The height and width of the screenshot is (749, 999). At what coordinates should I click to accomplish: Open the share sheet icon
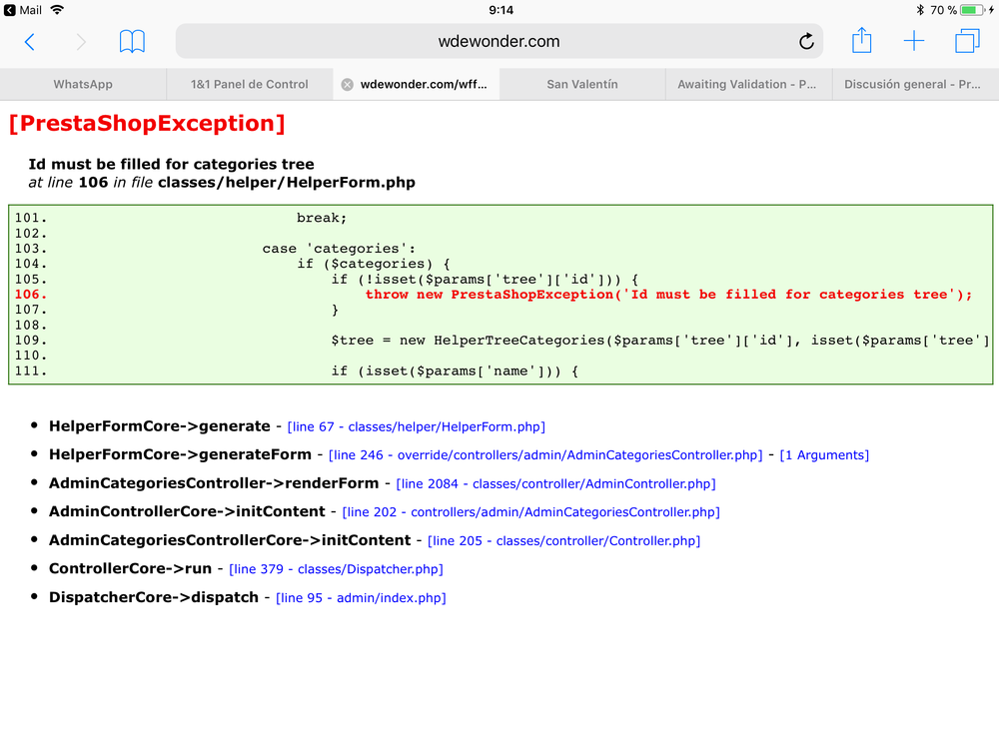861,40
